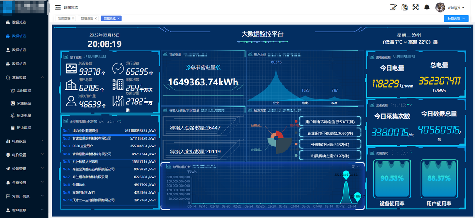Click the building icon beside 用户总数
This screenshot has height=218, width=475.
(71, 85)
